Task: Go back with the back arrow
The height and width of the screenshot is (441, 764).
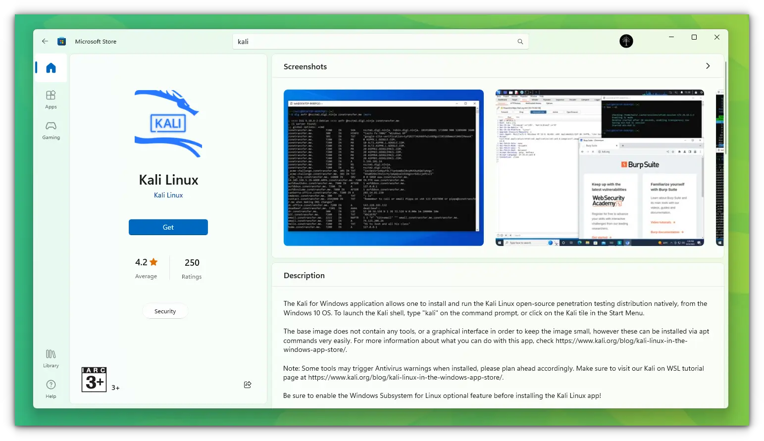Action: pos(45,42)
